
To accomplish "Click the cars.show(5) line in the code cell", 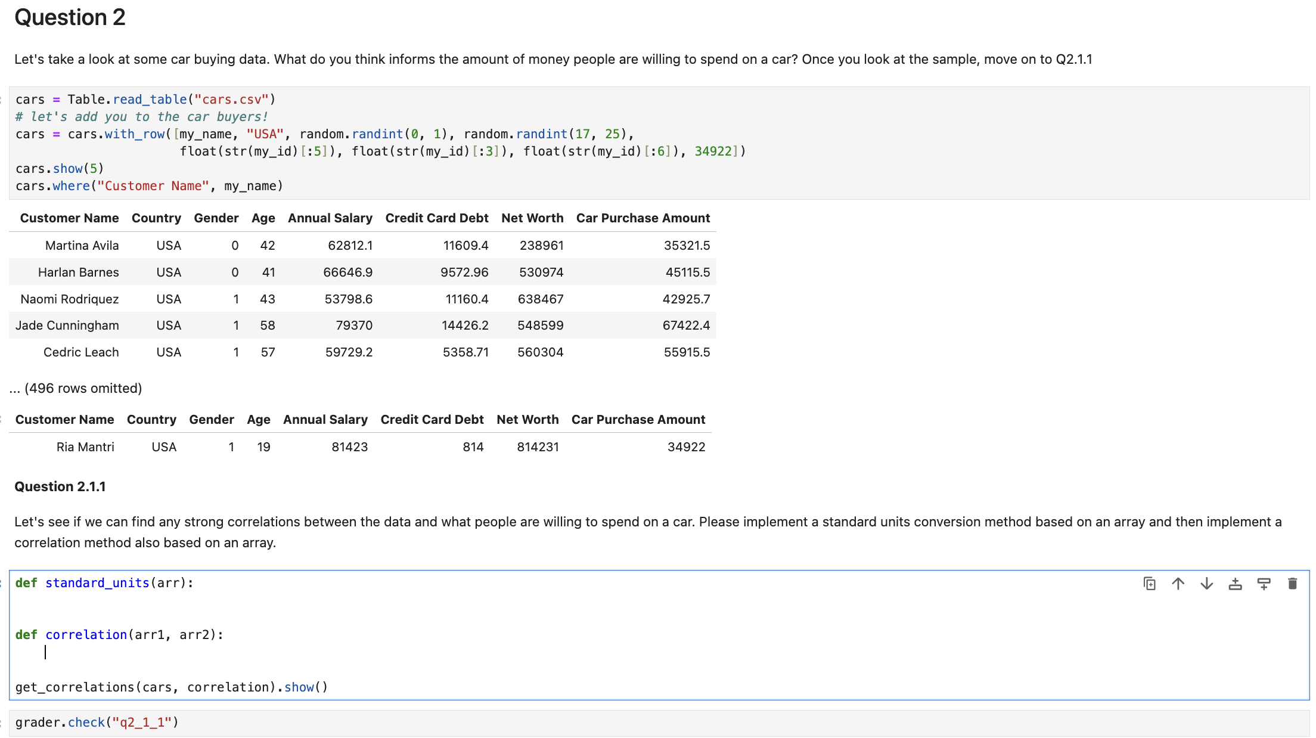I will pos(60,169).
